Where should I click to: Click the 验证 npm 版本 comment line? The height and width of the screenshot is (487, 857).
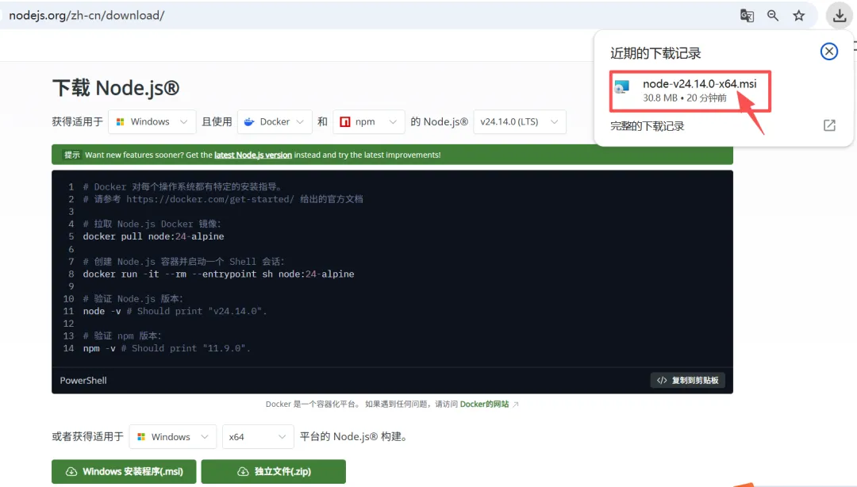(x=122, y=336)
